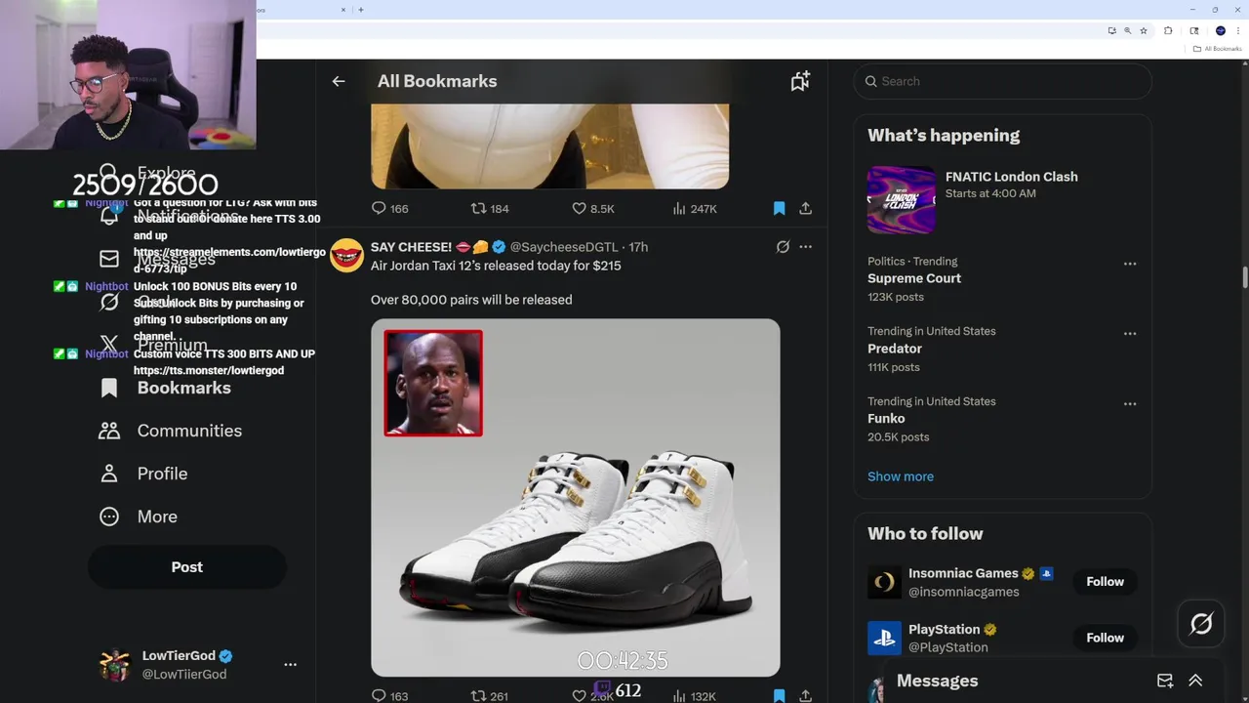The height and width of the screenshot is (703, 1249).
Task: Click the add bookmark folder icon in header
Action: coord(800,81)
